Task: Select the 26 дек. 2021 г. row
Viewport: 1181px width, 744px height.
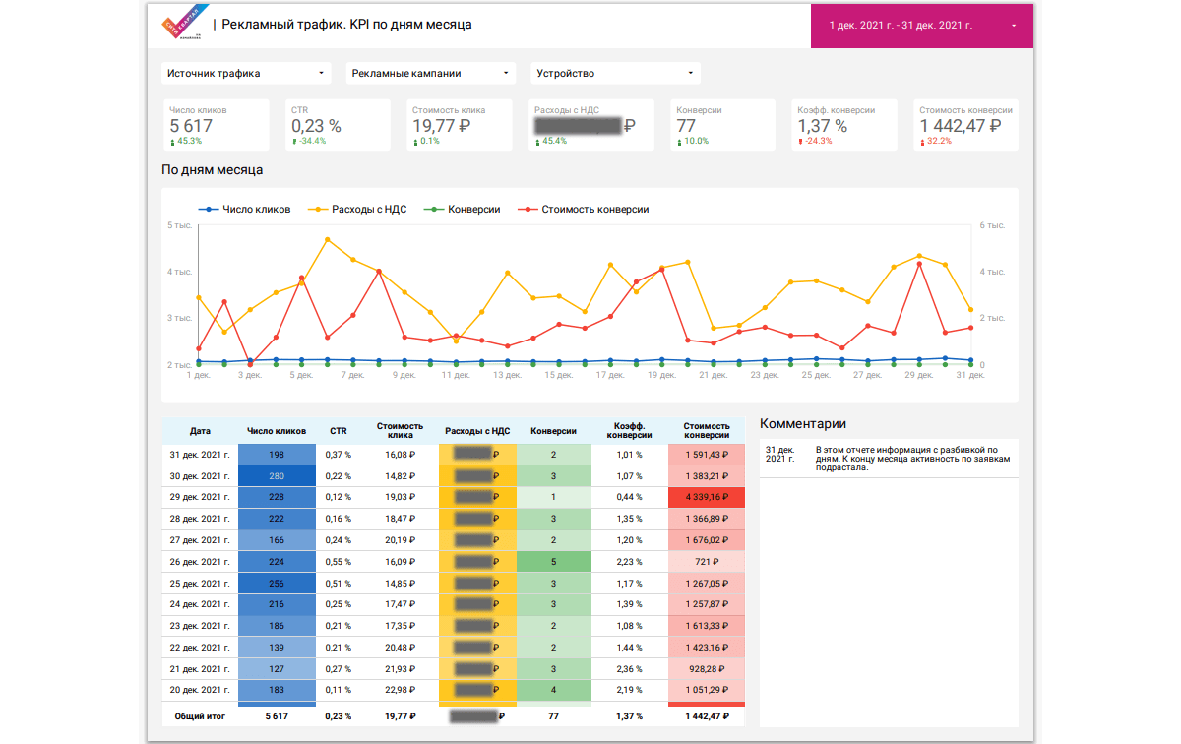Action: point(200,562)
